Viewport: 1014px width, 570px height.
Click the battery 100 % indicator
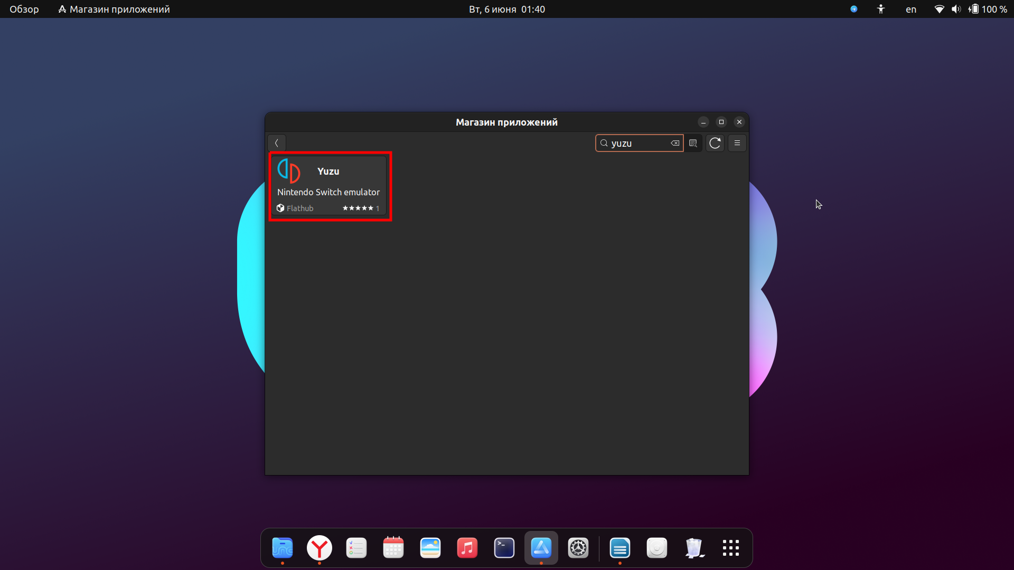point(988,9)
